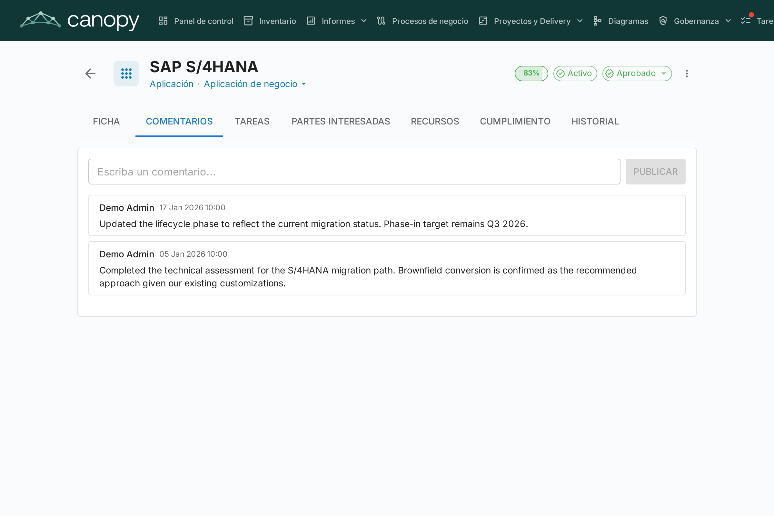774x516 pixels.
Task: Open Procesos de negocio menu item
Action: (x=422, y=21)
